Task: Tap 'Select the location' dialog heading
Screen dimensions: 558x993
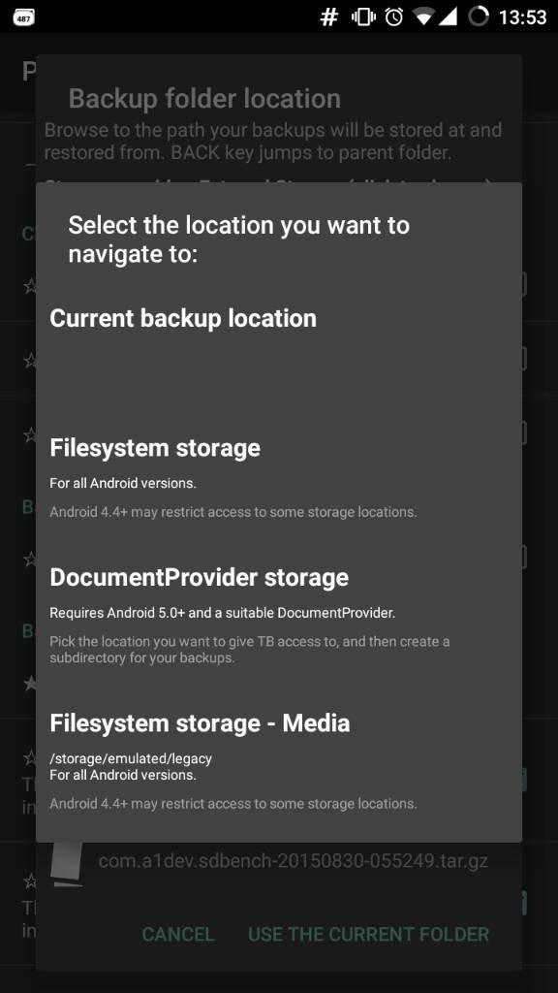Action: point(238,240)
